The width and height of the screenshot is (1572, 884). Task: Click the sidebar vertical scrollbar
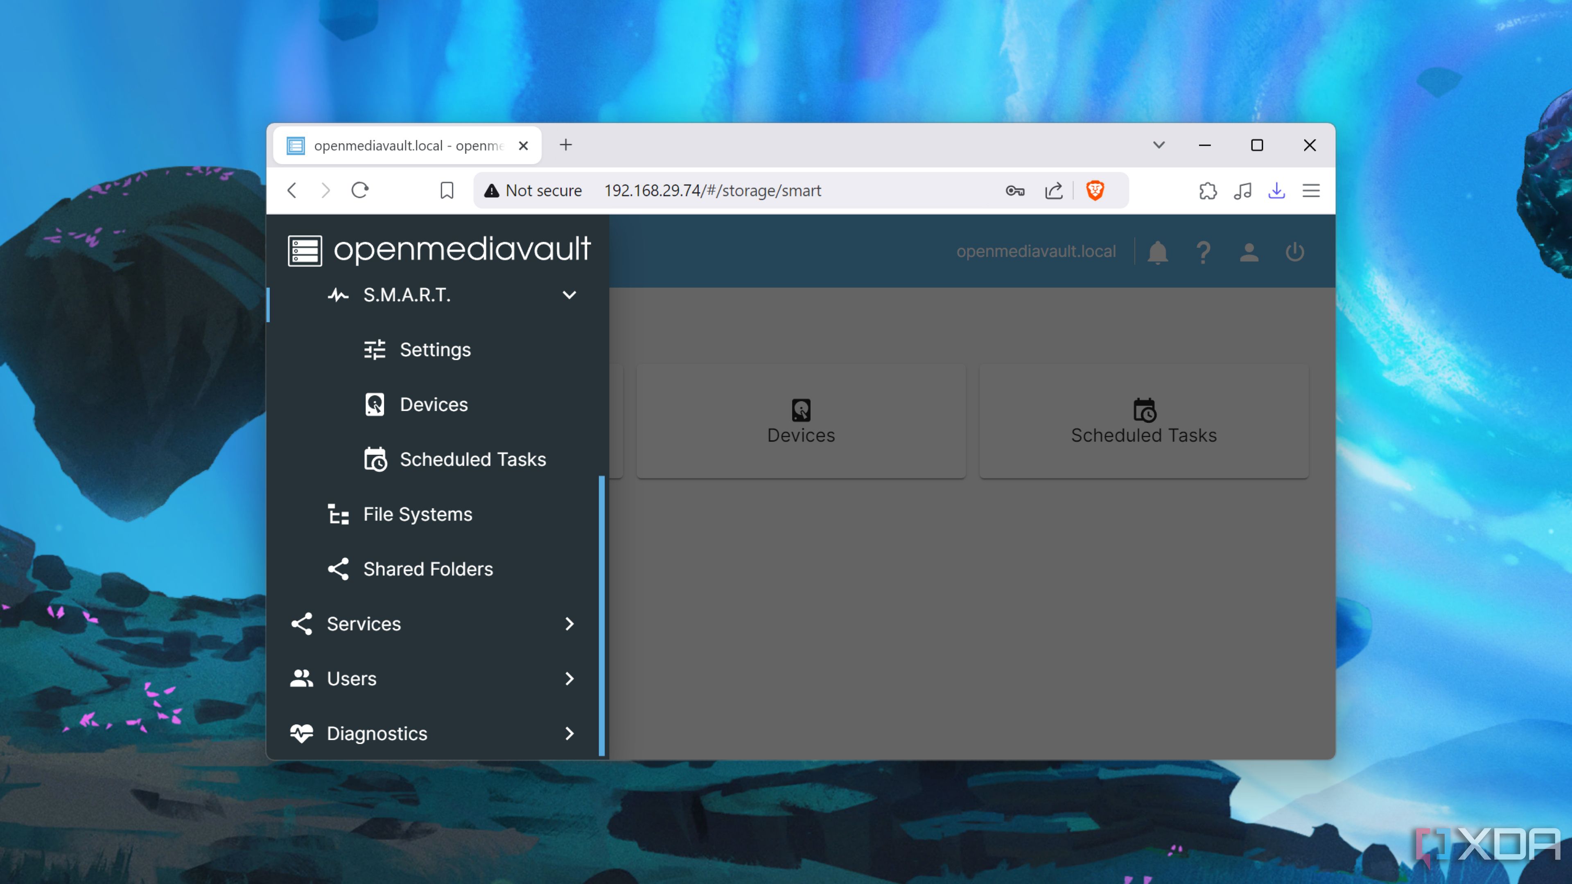pos(602,616)
